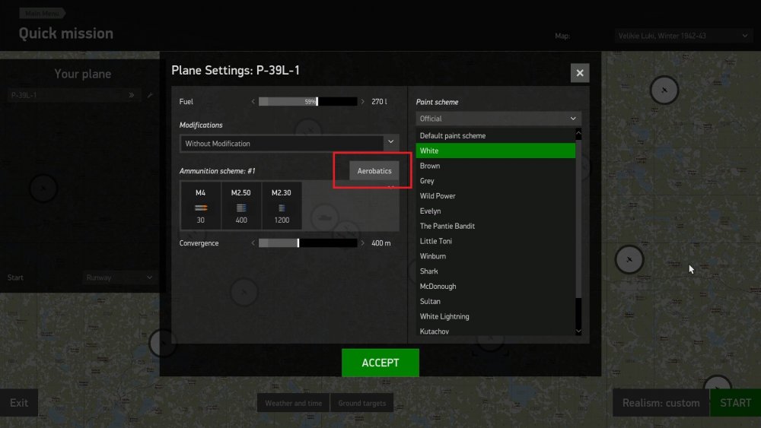Decrease convergence with the left arrow
Image resolution: width=761 pixels, height=428 pixels.
click(253, 243)
